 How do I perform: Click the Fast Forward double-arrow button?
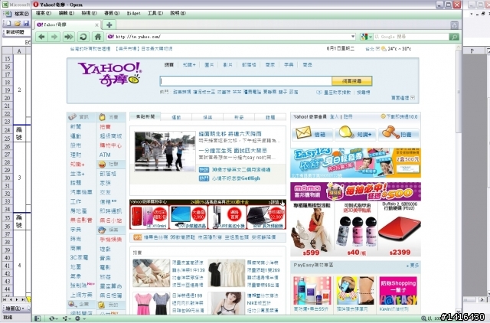[x=68, y=37]
